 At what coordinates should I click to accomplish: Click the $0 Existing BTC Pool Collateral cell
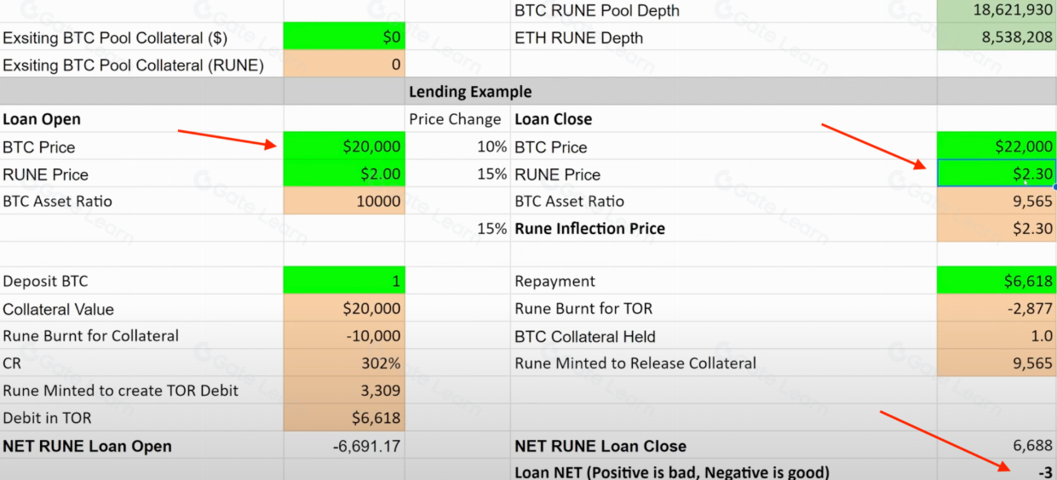point(344,37)
